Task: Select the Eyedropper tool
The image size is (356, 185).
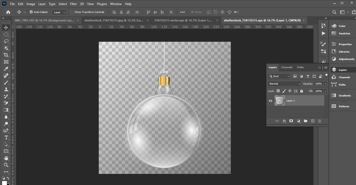Action: click(x=6, y=68)
